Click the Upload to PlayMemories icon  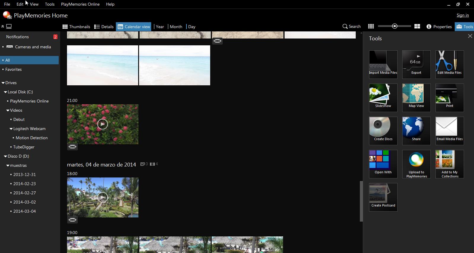(416, 164)
